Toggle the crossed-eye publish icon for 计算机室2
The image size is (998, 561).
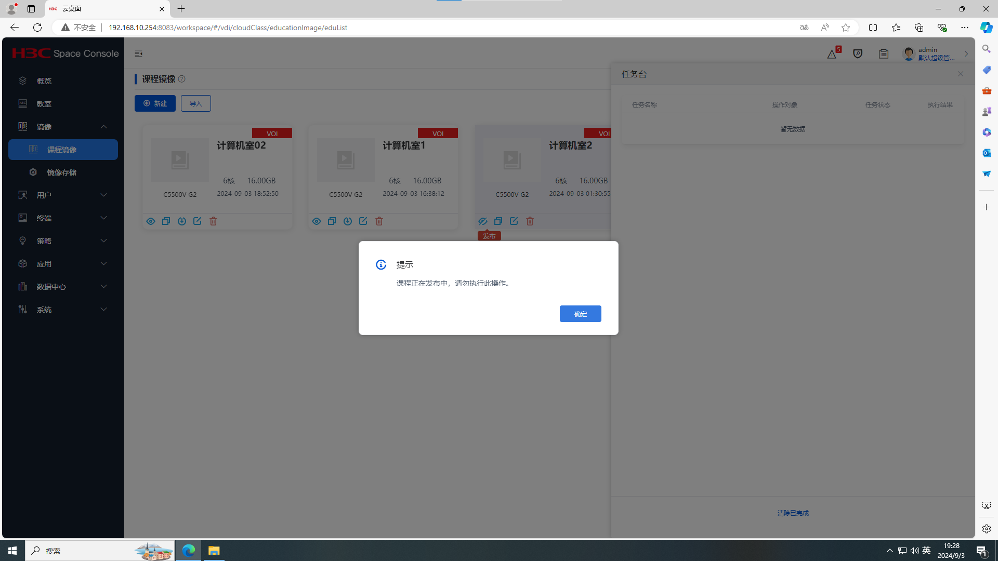483,221
